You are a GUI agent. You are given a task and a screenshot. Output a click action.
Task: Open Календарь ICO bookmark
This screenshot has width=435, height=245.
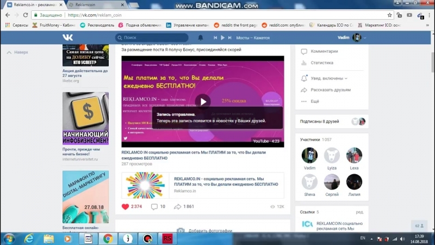pyautogui.click(x=331, y=25)
